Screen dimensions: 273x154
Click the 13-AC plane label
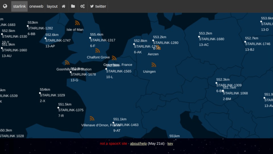(204, 45)
